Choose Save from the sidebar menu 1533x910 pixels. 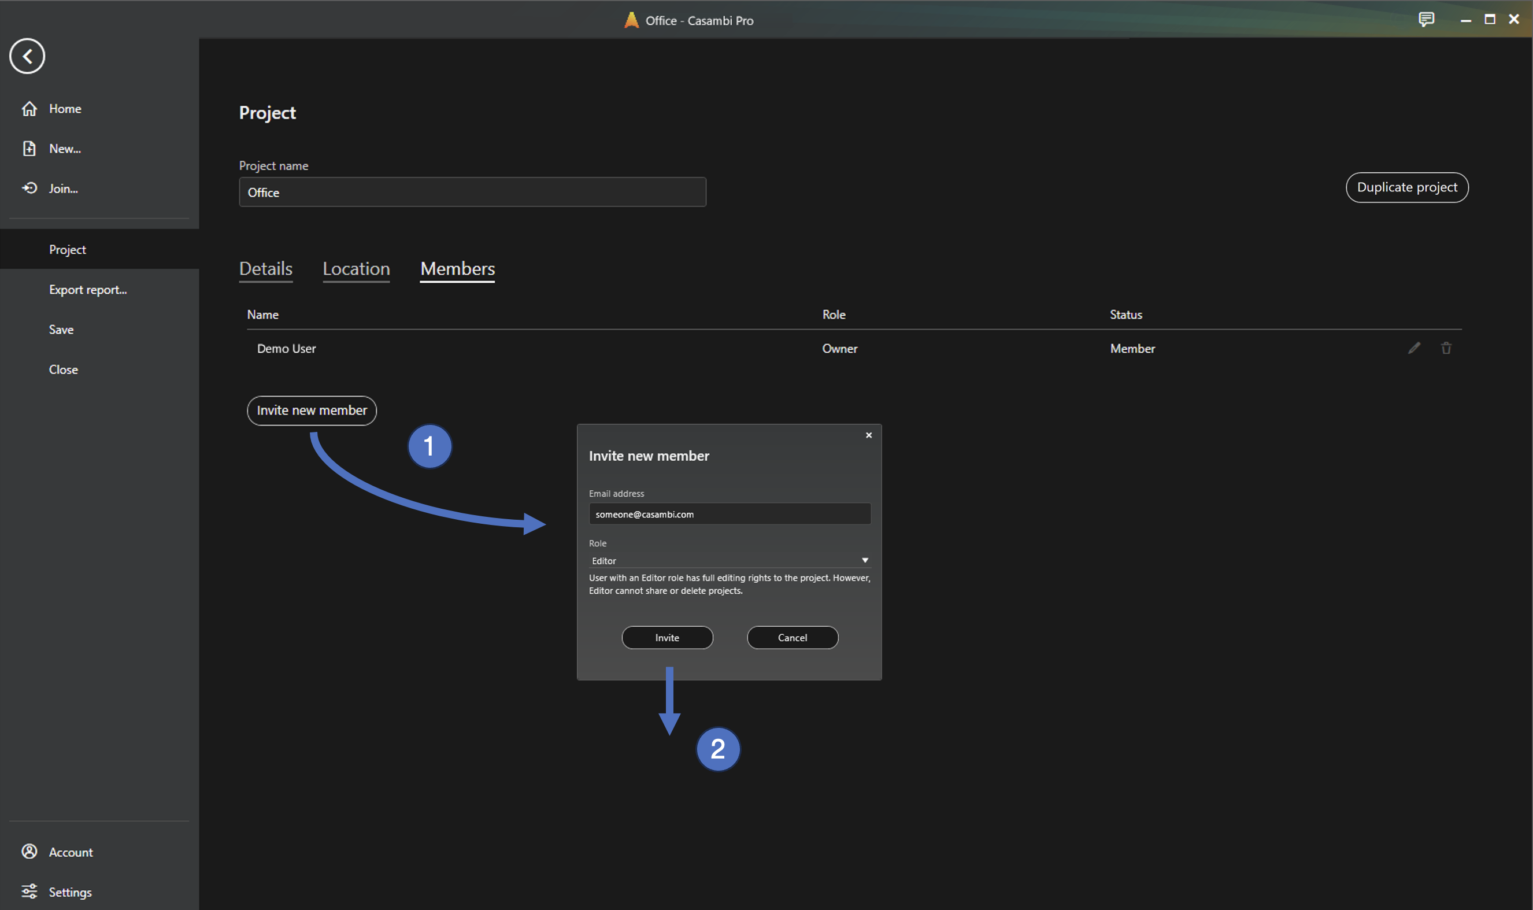(x=61, y=330)
